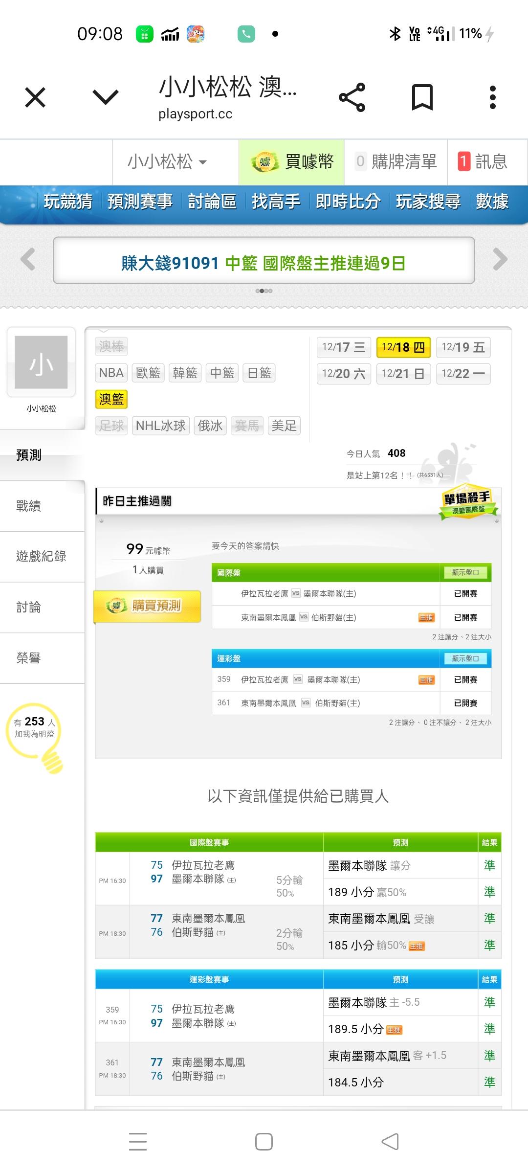Bookmark this page with the bookmark icon
Screen dimensions: 528x1174
point(422,97)
